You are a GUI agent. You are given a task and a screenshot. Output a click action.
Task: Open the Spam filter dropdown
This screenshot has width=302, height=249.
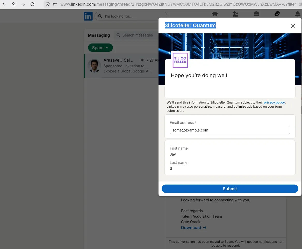(x=100, y=48)
